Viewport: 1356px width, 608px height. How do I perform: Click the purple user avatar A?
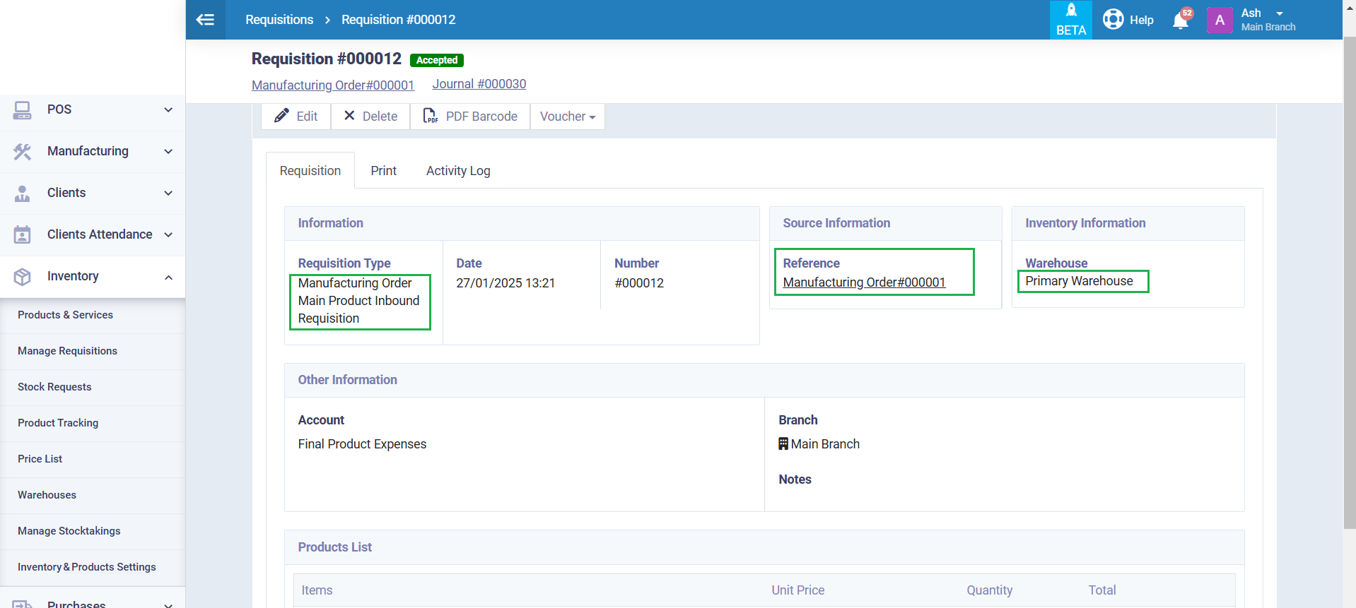click(x=1220, y=20)
